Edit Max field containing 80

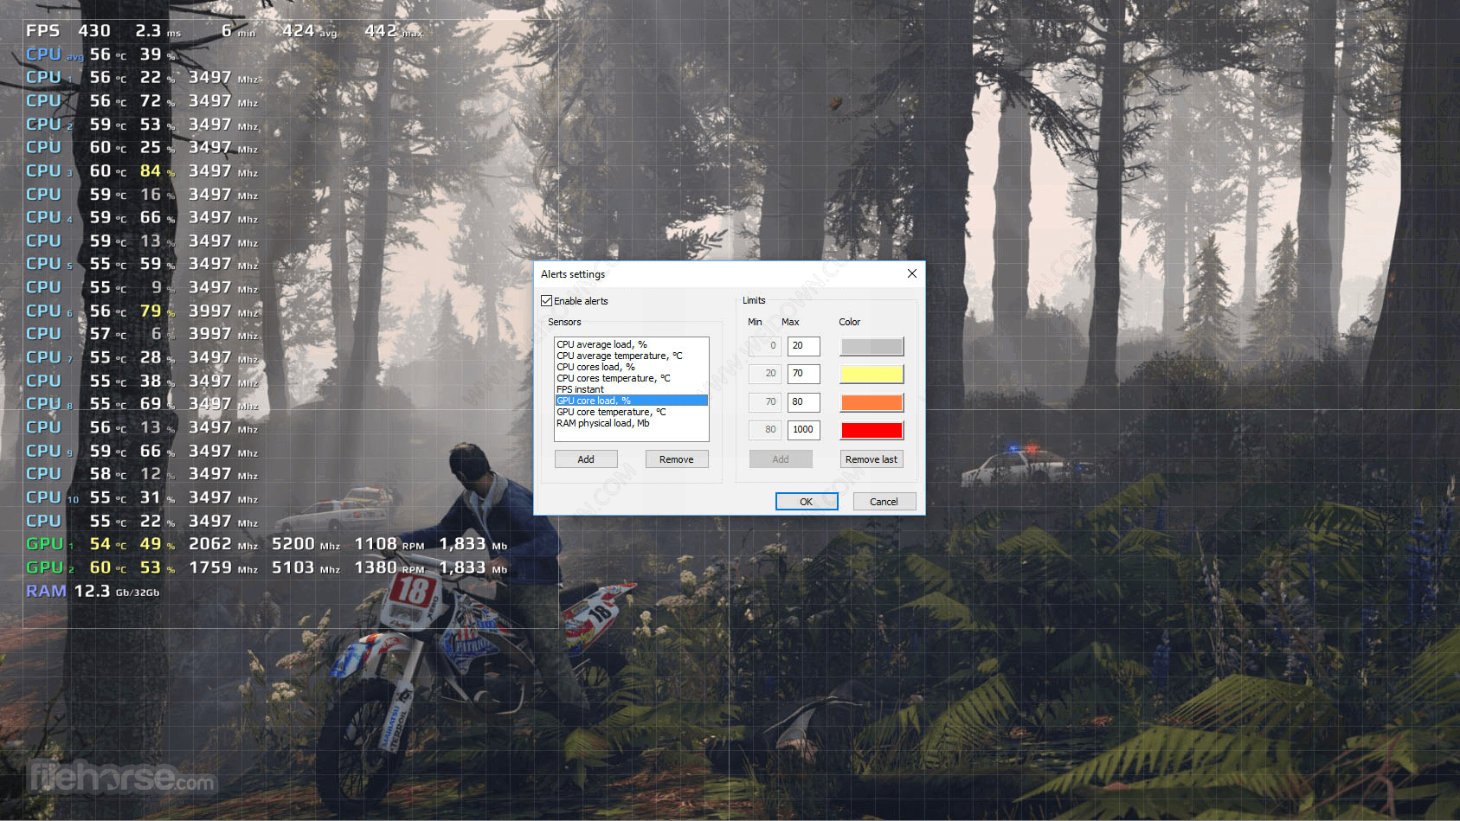click(803, 402)
